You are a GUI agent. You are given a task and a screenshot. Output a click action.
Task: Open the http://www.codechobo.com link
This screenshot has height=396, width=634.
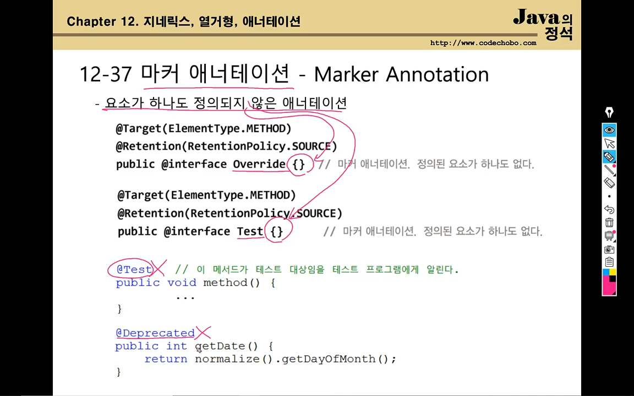click(x=483, y=43)
